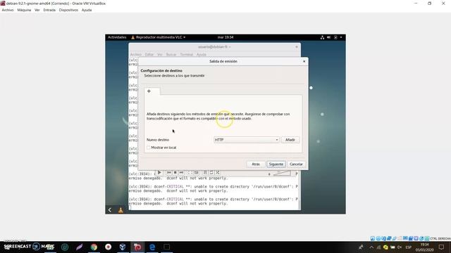Click the Añadir button
Image resolution: width=451 pixels, height=253 pixels.
pyautogui.click(x=290, y=140)
